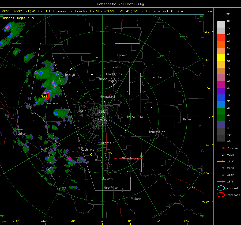Click the red forecast arrow legend icon
241x225 pixels.
221,148
